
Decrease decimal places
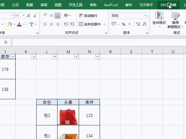144,24
